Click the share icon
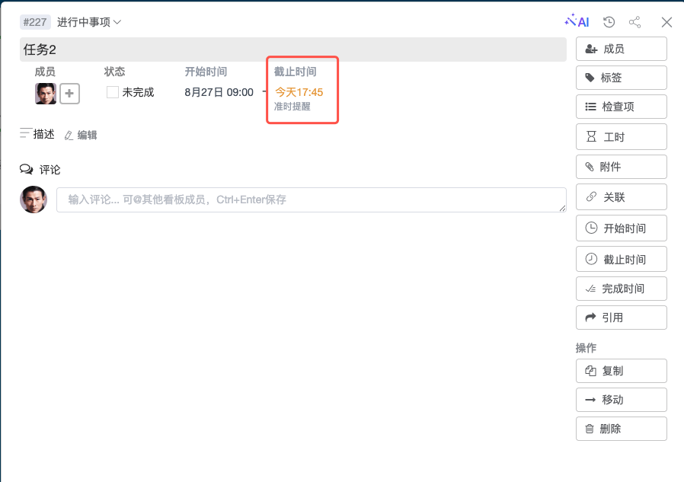Image resolution: width=684 pixels, height=482 pixels. 634,22
